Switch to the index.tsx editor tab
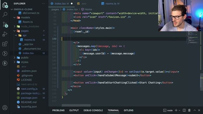 coord(61,3)
